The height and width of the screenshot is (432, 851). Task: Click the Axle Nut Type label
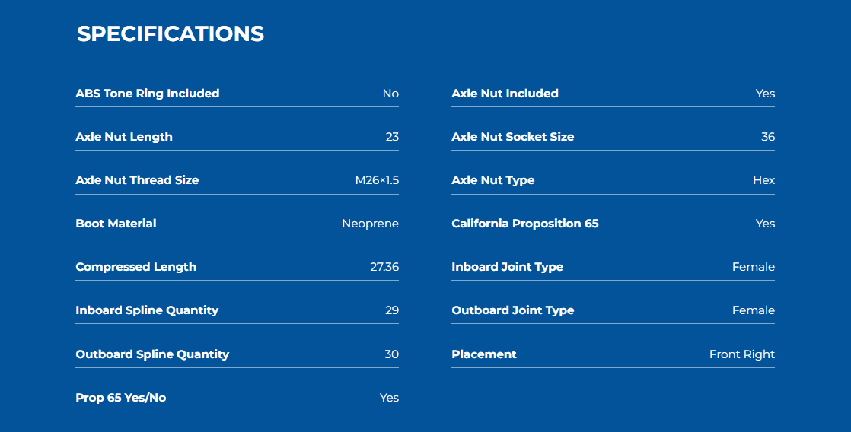pos(492,180)
